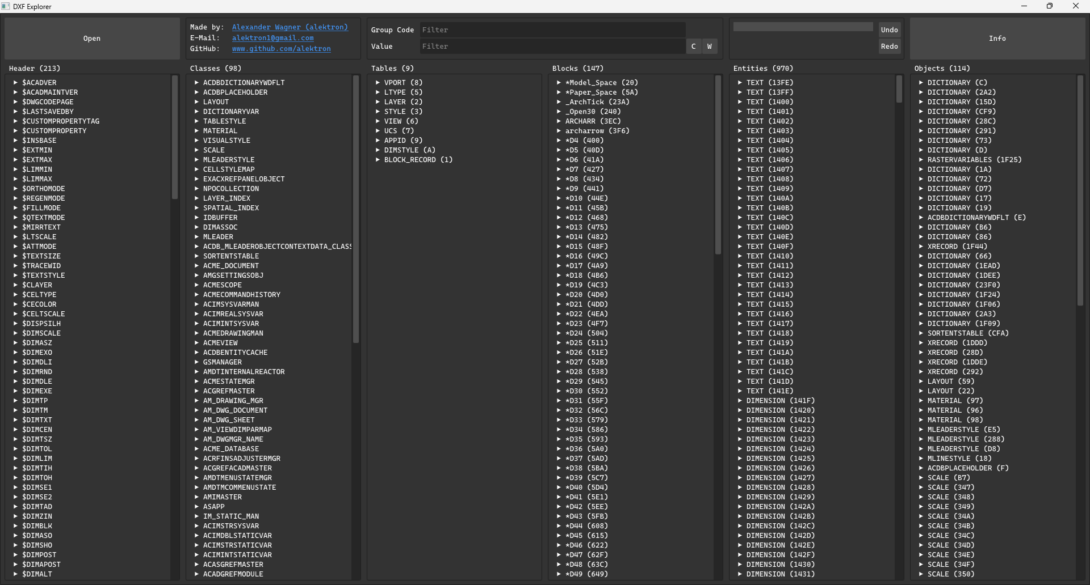This screenshot has width=1090, height=585.
Task: Expand the LAYOUT (59) object
Action: (921, 381)
